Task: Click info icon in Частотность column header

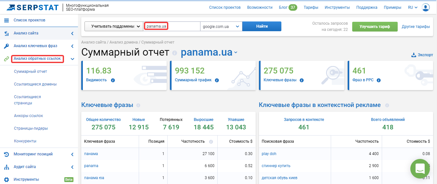Action: click(x=211, y=142)
